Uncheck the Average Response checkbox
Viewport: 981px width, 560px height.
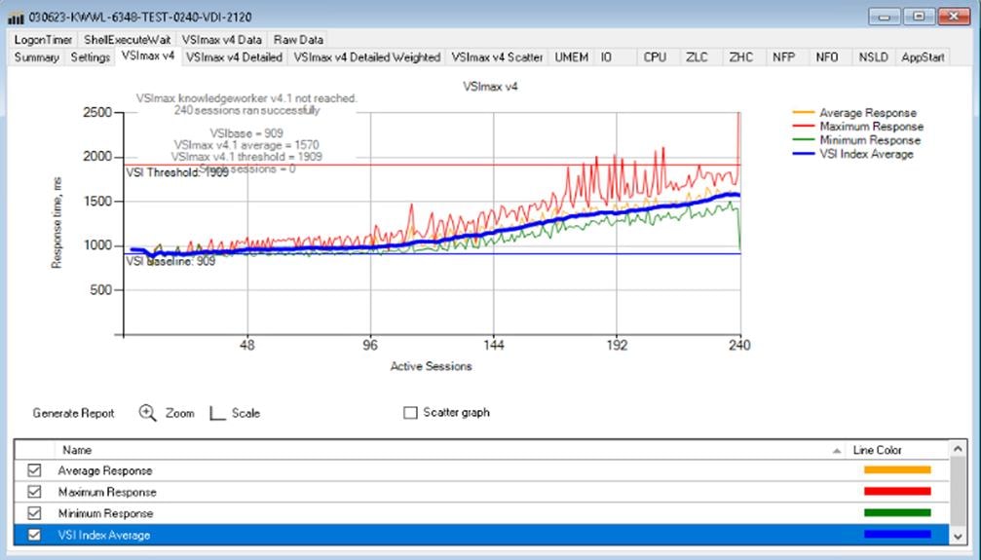(34, 470)
